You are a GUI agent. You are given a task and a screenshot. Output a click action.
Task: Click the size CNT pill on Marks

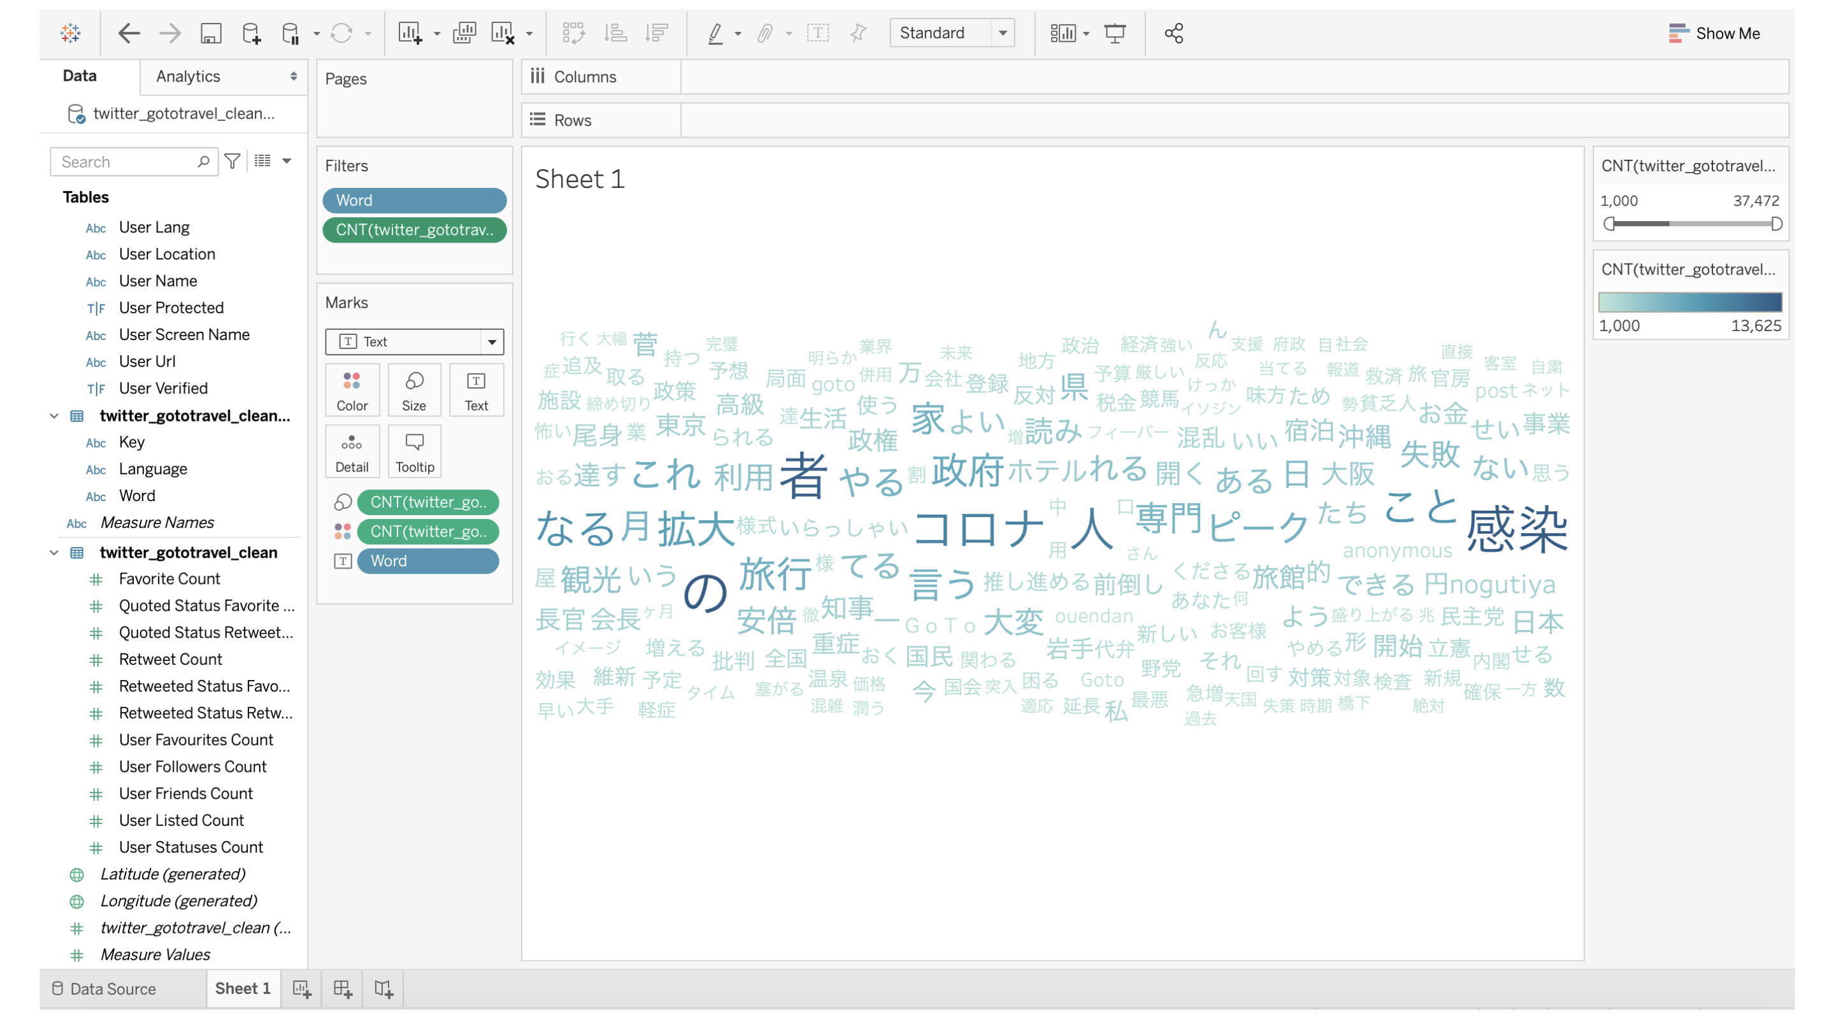428,502
